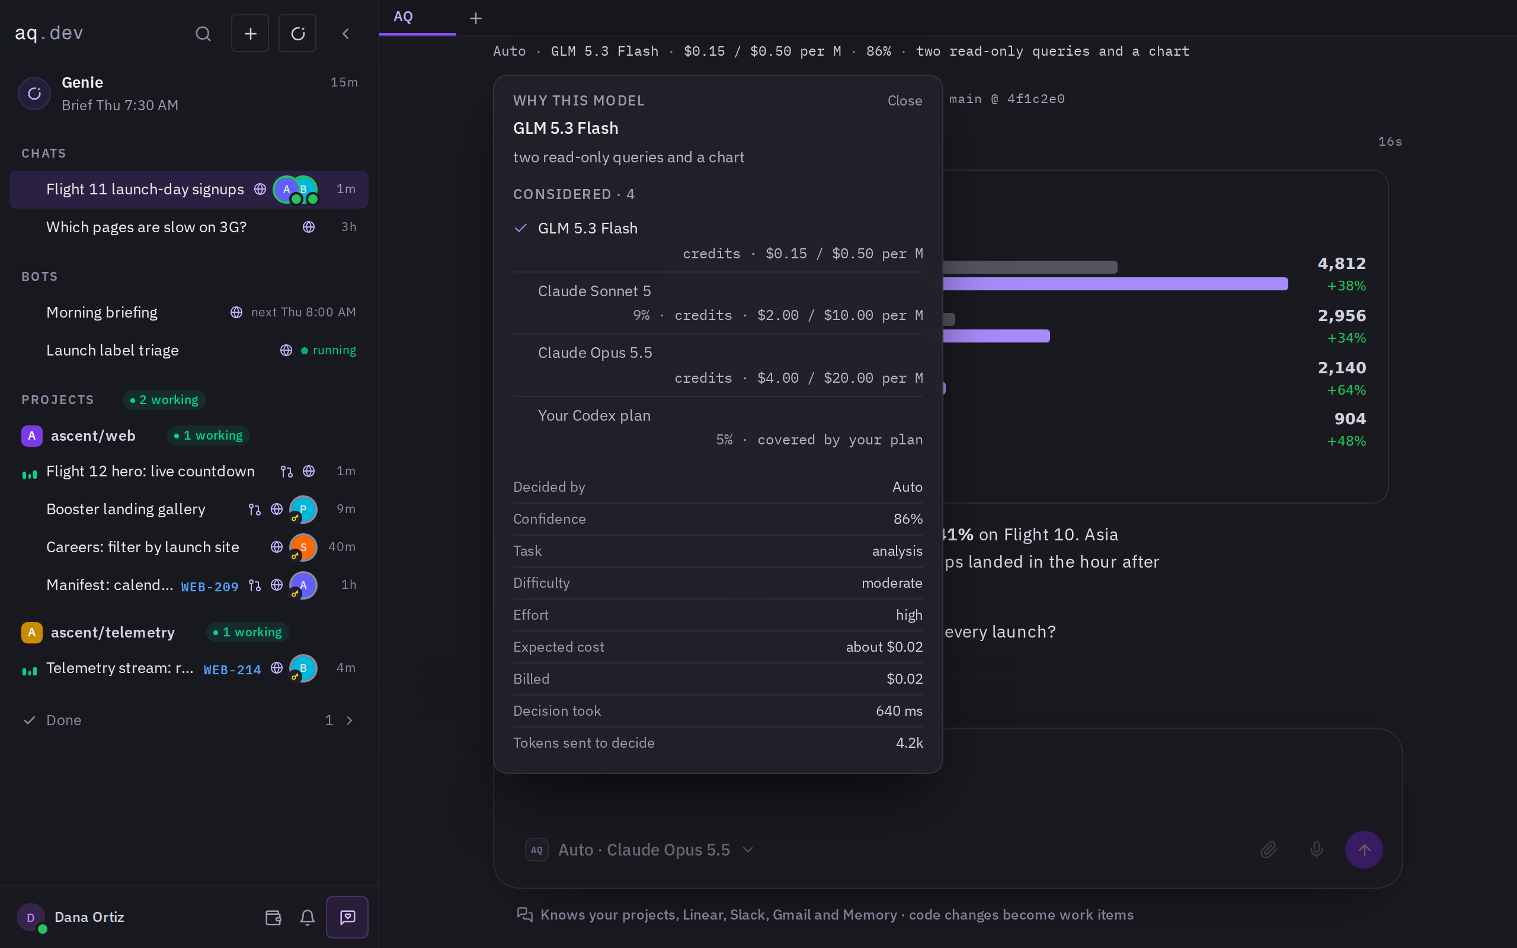Collapse the sidebar with the left chevron

pos(345,34)
